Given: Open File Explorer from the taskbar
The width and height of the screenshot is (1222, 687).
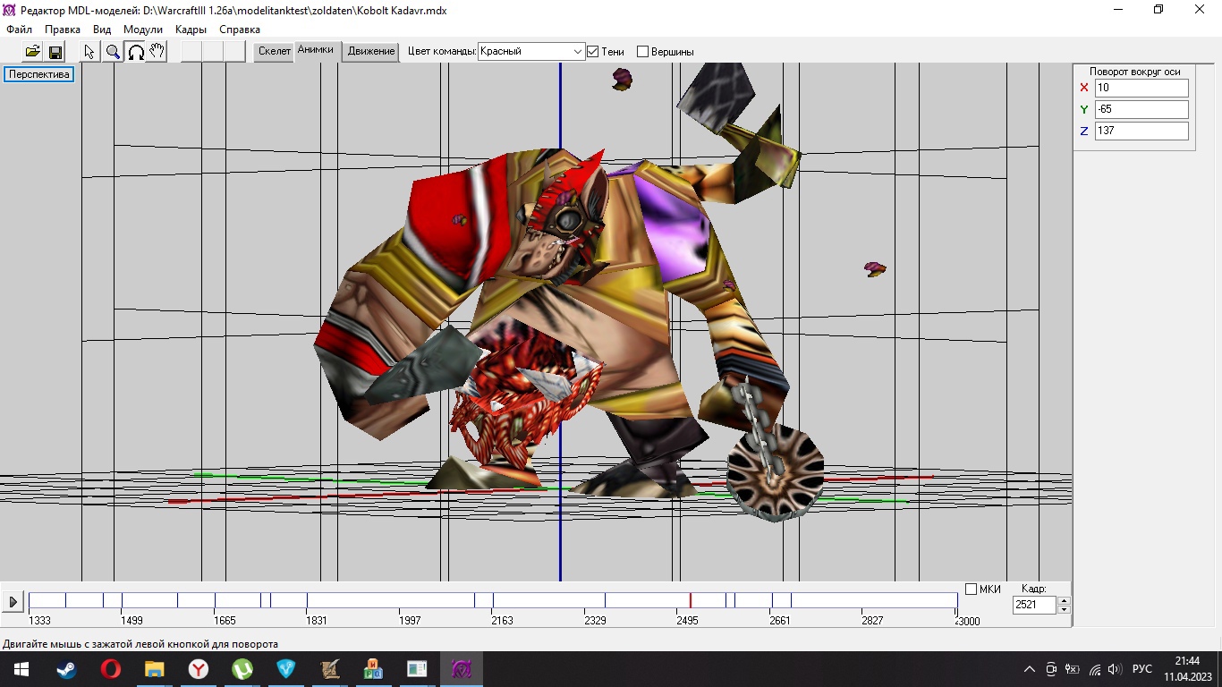Looking at the screenshot, I should pos(155,669).
